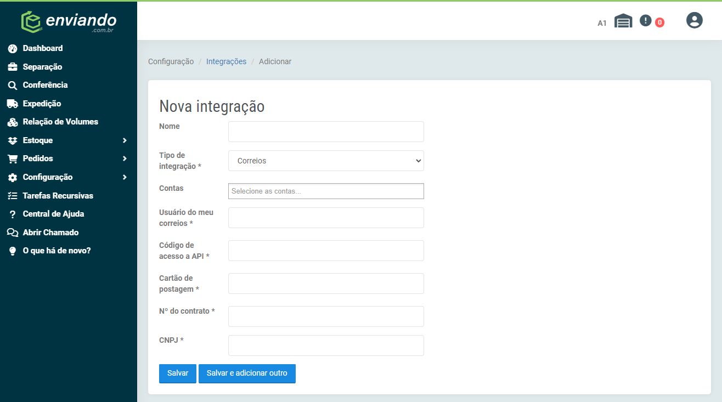Screen dimensions: 722x402
Task: Click the Separação briefcase icon
Action: 13,67
